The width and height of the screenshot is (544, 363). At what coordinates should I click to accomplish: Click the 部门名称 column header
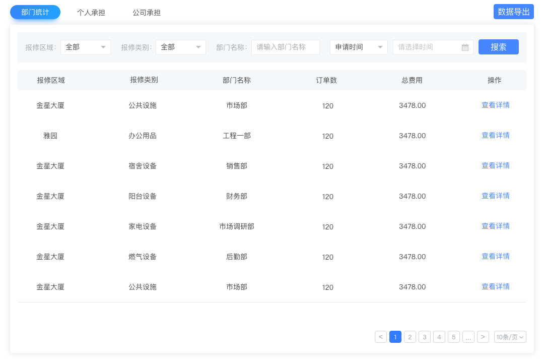237,80
